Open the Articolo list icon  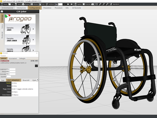click(32, 4)
